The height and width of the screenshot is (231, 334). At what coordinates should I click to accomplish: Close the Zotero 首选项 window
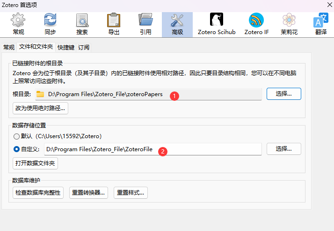click(x=329, y=5)
